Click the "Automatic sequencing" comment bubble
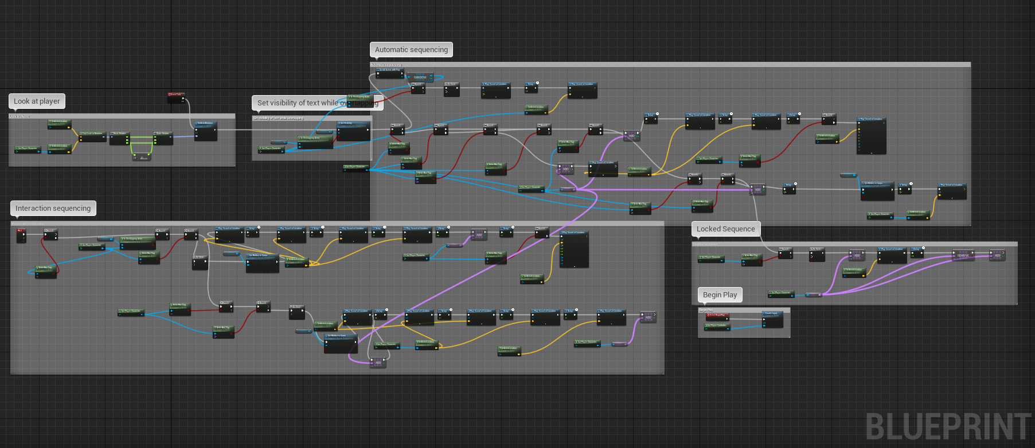The height and width of the screenshot is (448, 1035). click(x=411, y=50)
